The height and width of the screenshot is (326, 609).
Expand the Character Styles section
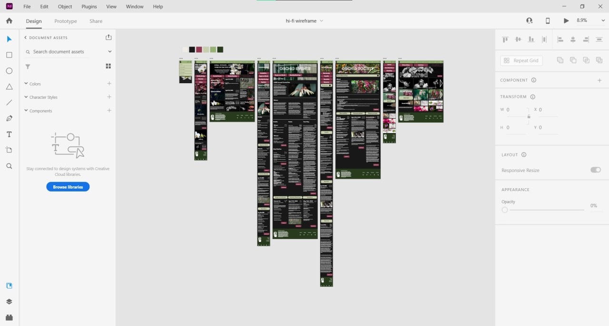tap(26, 97)
